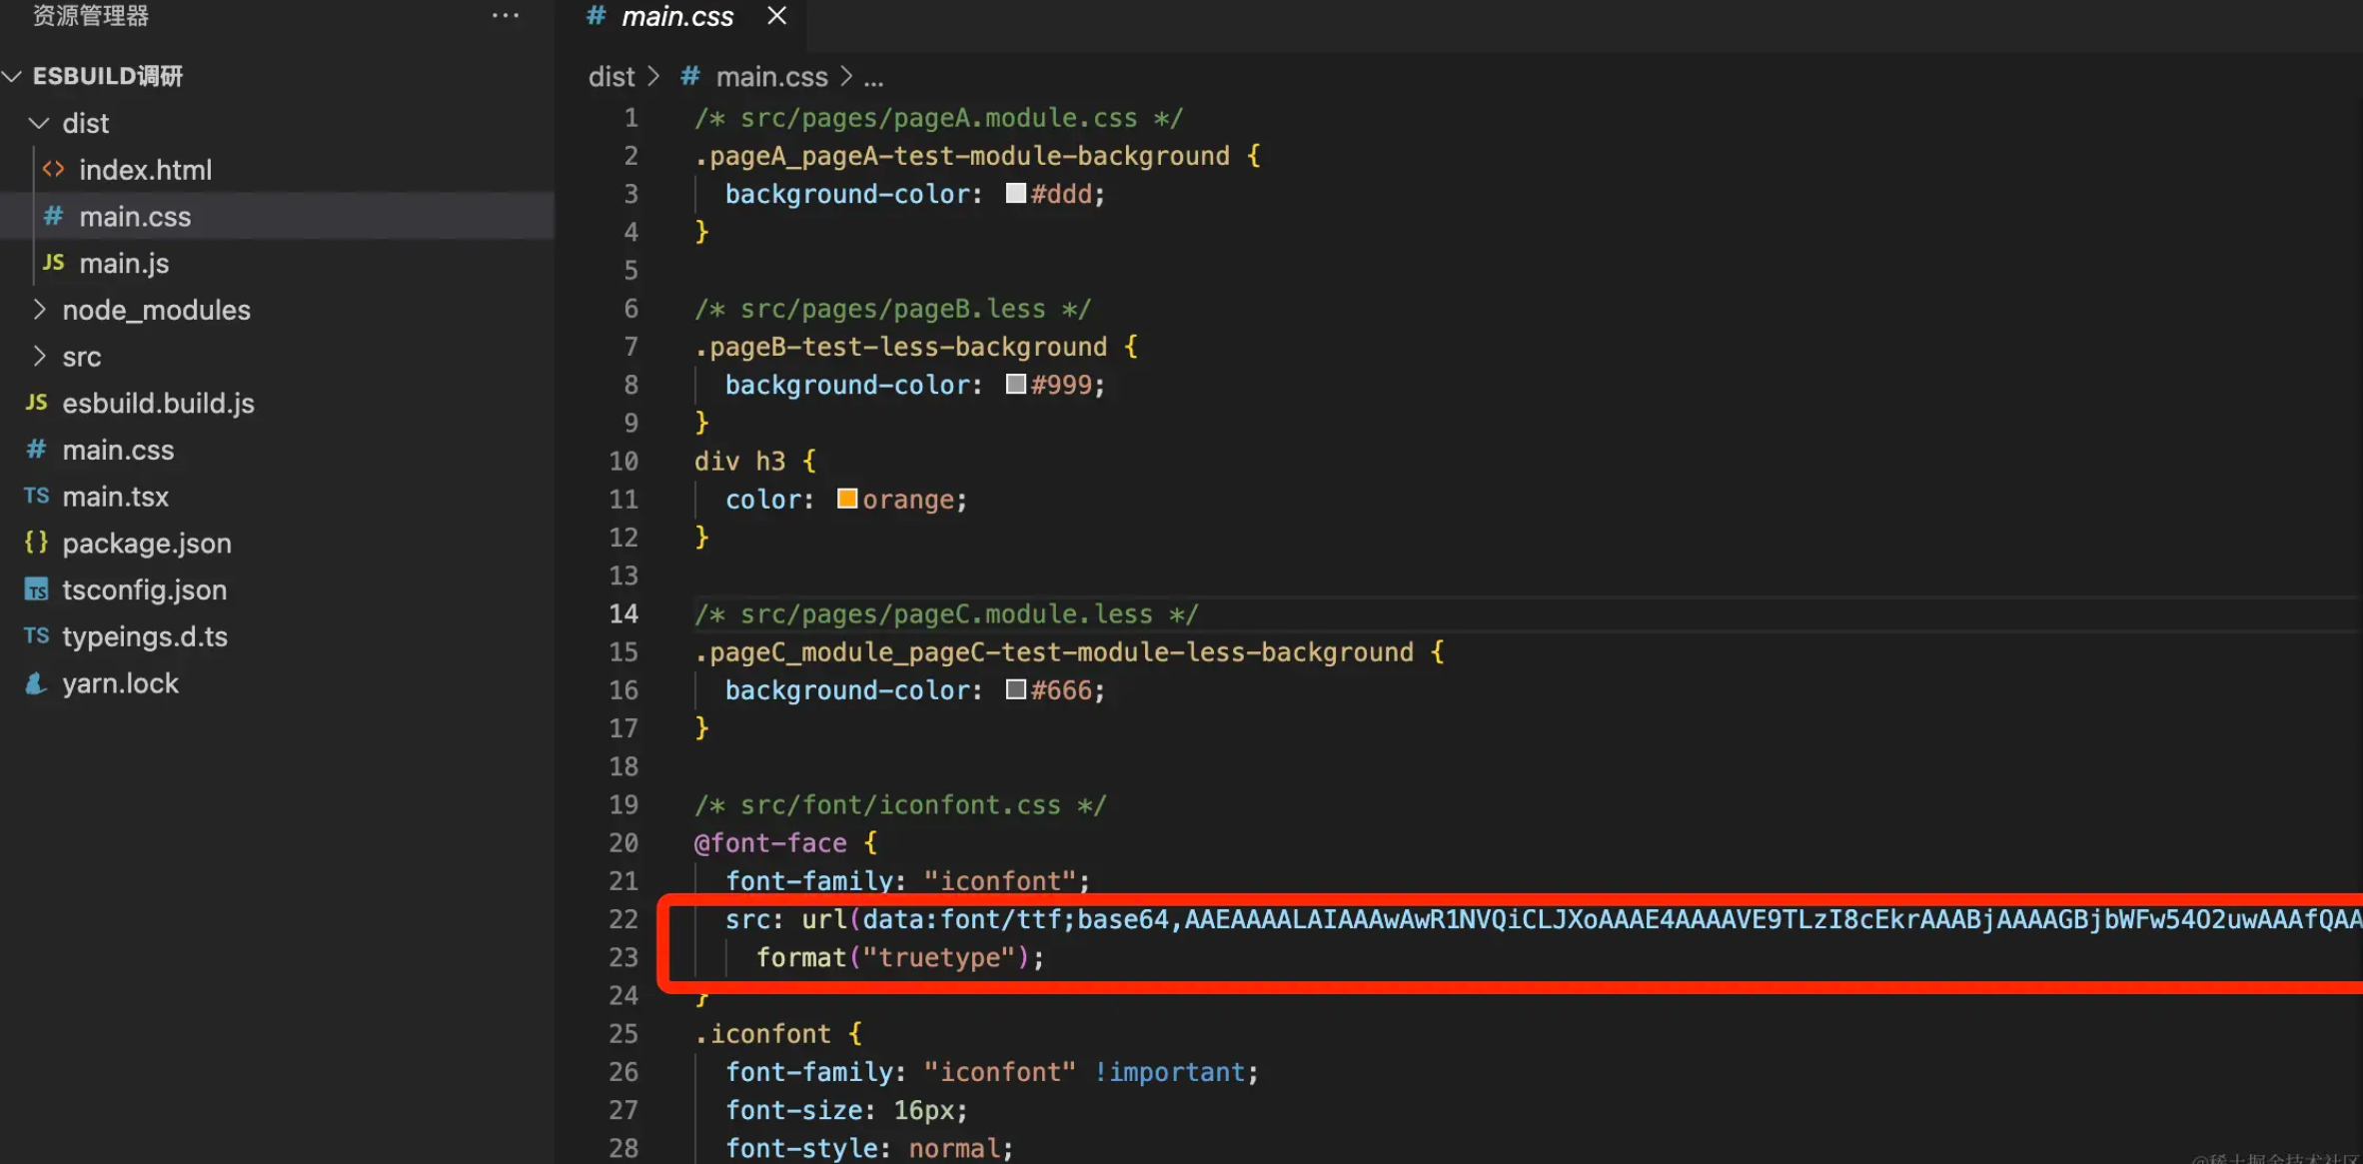Switch to the main.css editor tab
Image resolution: width=2363 pixels, height=1164 pixels.
677,16
